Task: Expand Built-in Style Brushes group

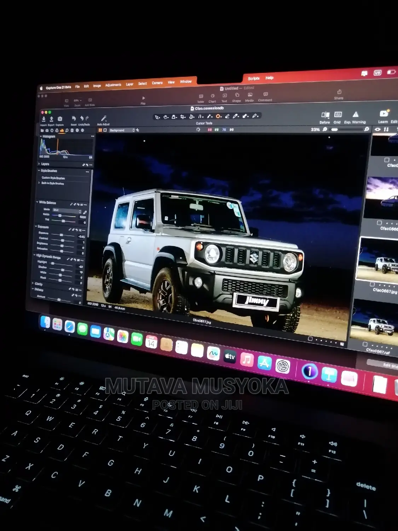Action: (x=39, y=183)
